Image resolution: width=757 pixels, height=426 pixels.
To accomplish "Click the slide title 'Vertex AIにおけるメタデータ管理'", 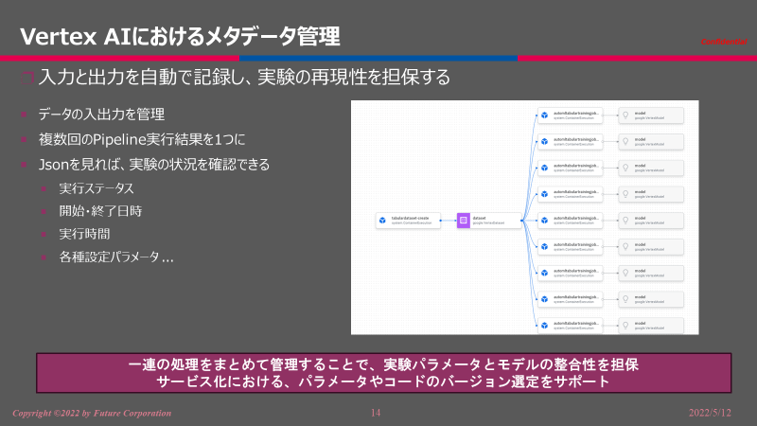I will 180,36.
